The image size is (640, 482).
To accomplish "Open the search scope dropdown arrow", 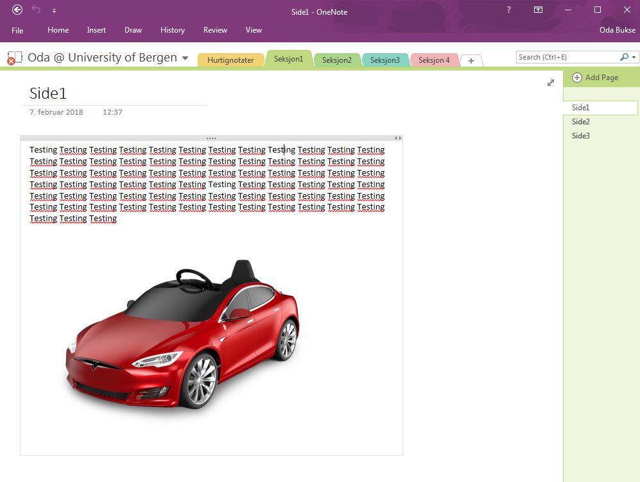I will pyautogui.click(x=634, y=58).
